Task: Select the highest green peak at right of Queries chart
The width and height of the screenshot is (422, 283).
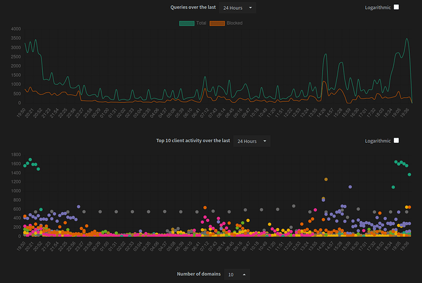Action: (407, 39)
